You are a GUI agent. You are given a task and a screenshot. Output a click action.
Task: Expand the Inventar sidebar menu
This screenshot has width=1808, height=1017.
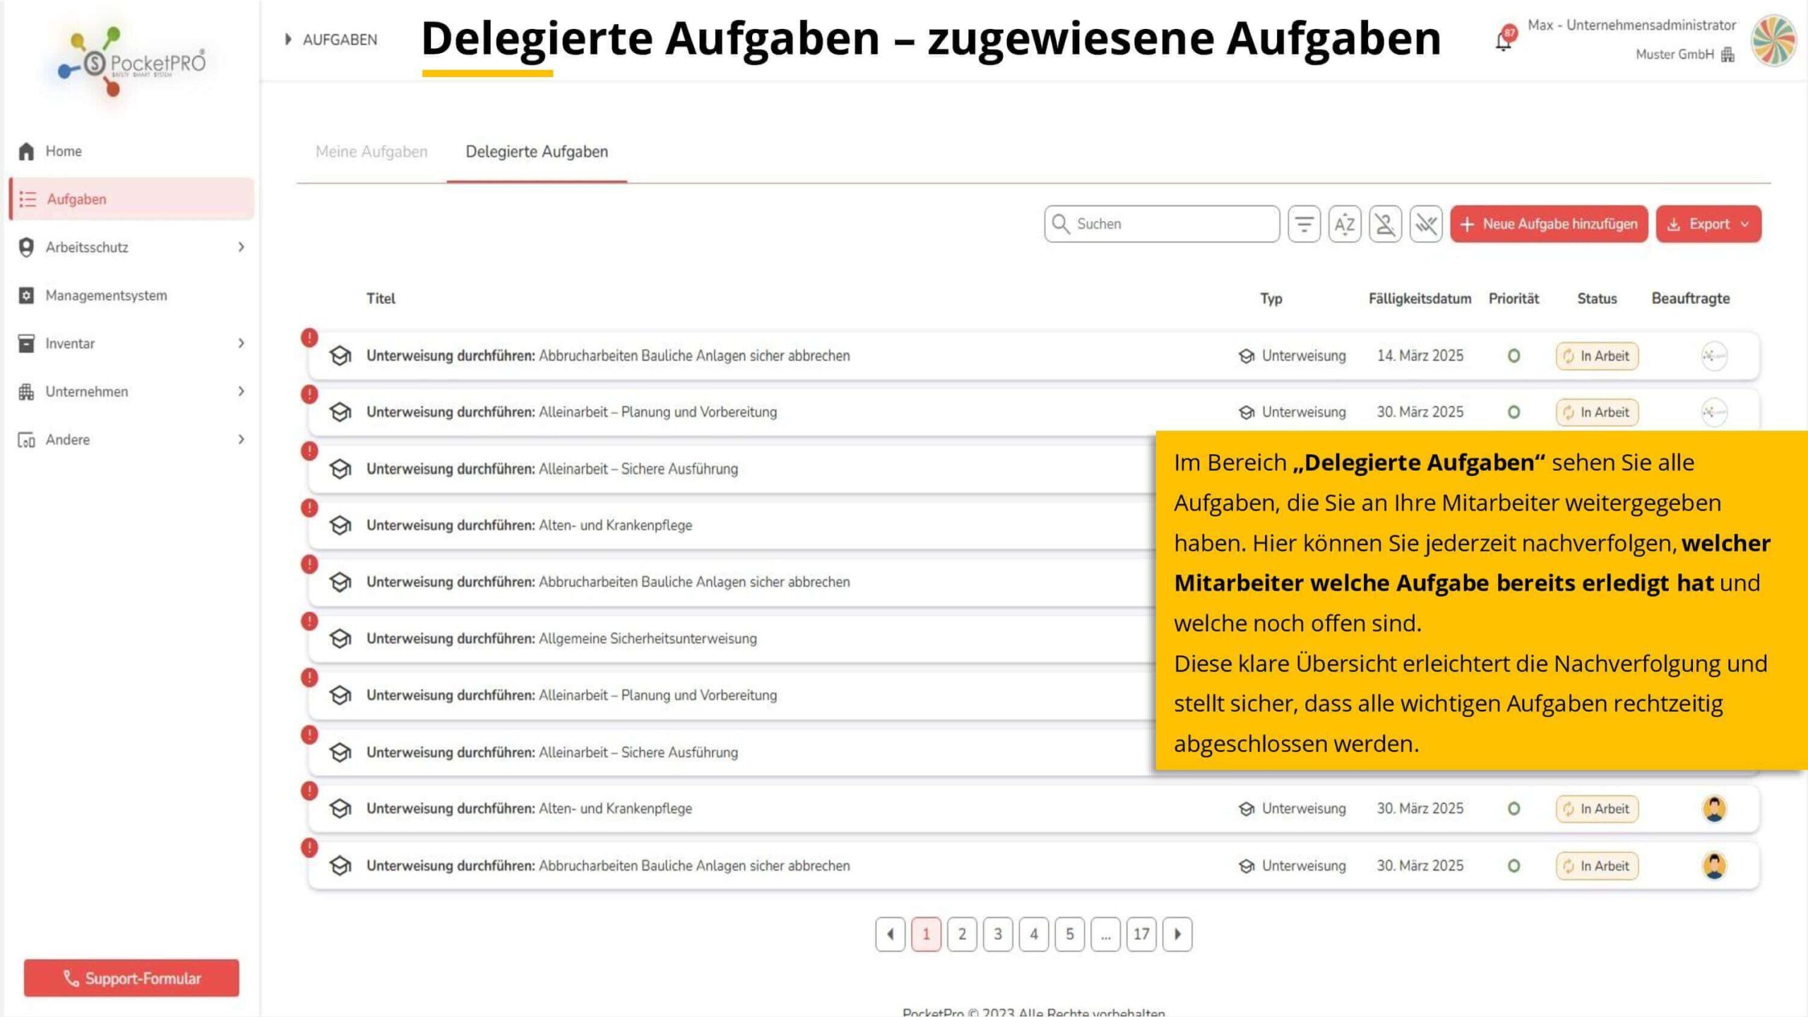131,343
